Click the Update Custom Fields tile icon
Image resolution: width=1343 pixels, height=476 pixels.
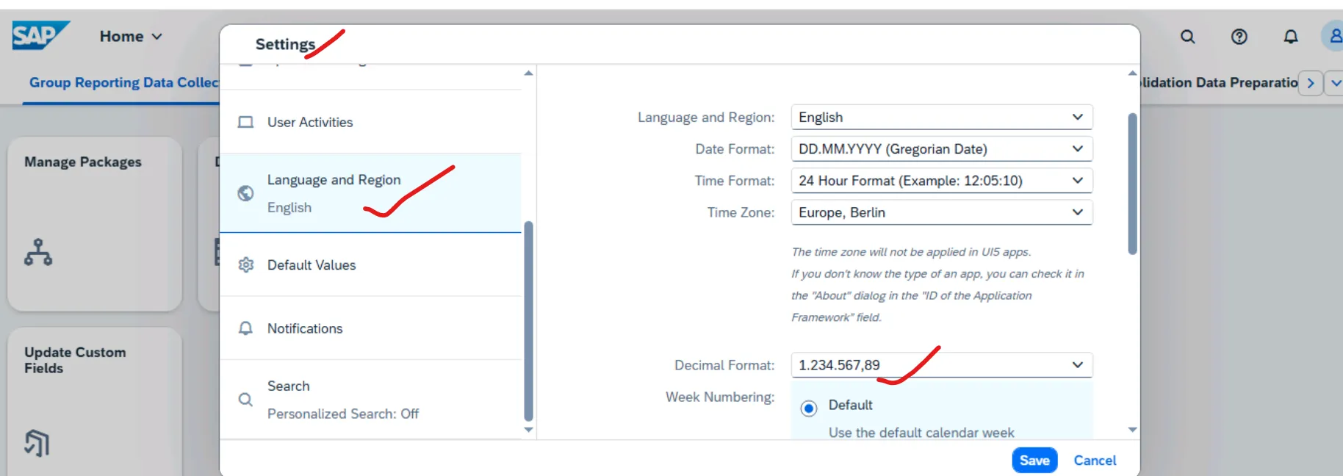tap(37, 443)
